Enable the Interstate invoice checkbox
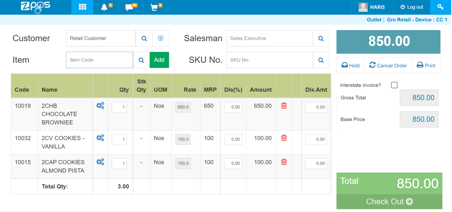452x212 pixels. click(394, 85)
